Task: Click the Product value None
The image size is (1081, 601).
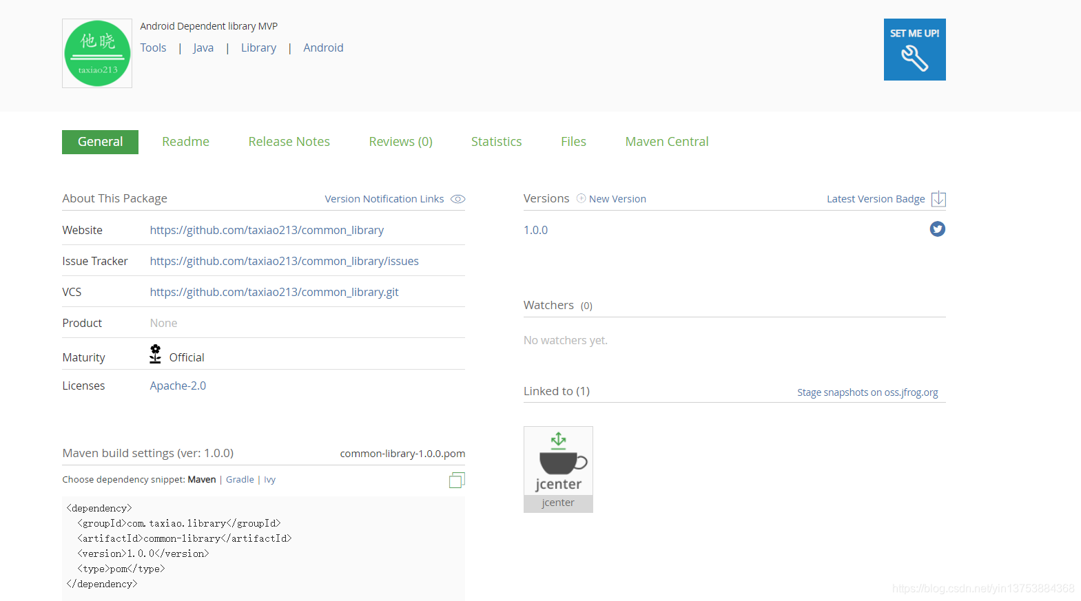Action: pos(163,323)
